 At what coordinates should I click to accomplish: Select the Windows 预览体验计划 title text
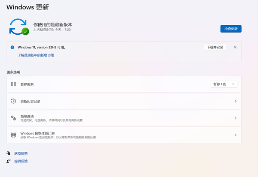(37, 133)
